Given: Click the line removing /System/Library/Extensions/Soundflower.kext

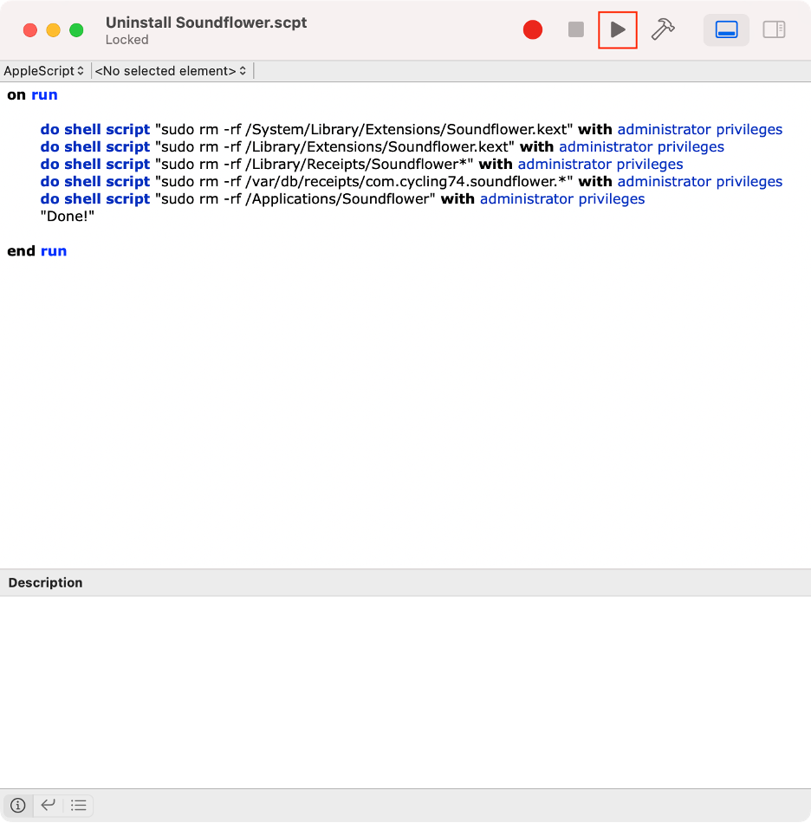Looking at the screenshot, I should point(412,130).
